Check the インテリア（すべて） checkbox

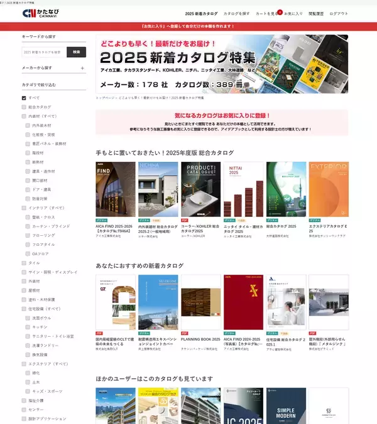pos(24,208)
